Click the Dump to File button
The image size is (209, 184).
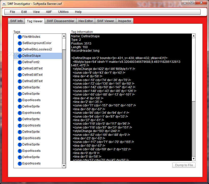click(x=184, y=165)
